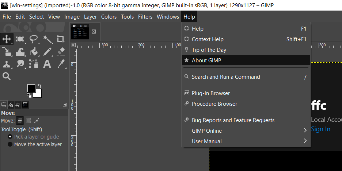Set Move mode to selection
Viewport: 342px width, 171px height.
coord(28,121)
